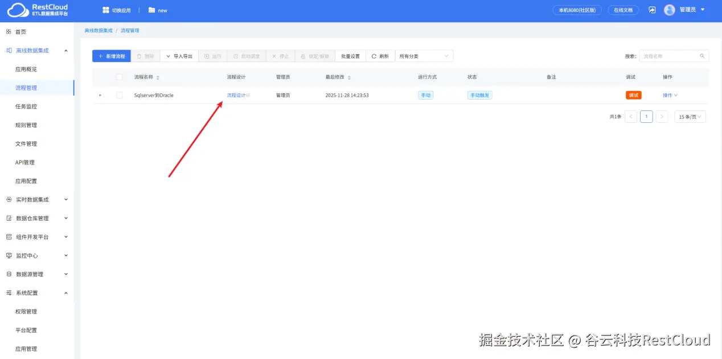
Task: Focus the 流程名称 search field
Action: (669, 56)
